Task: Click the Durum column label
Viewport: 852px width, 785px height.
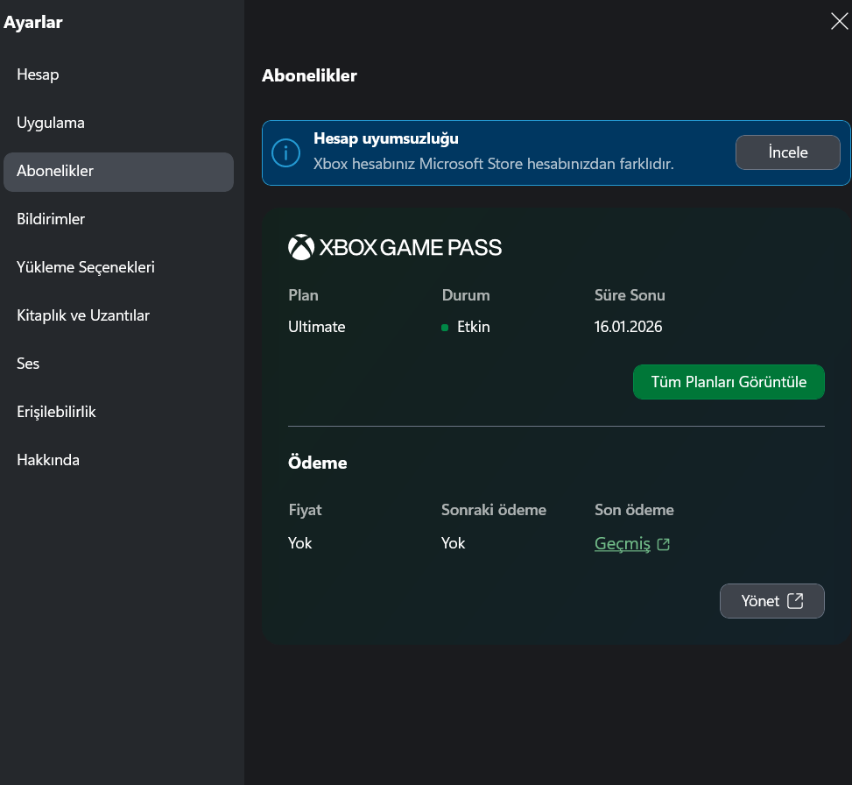Action: [x=466, y=295]
